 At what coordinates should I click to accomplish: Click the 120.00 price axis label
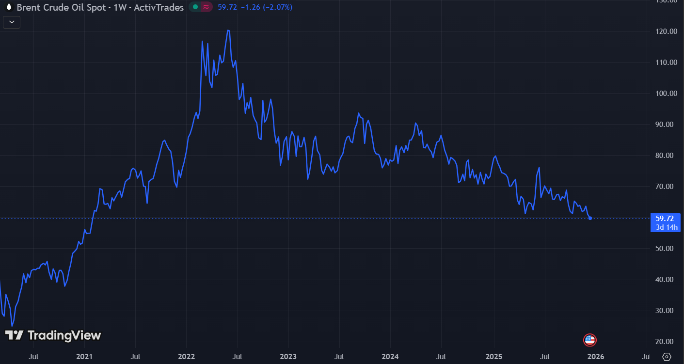(x=667, y=32)
